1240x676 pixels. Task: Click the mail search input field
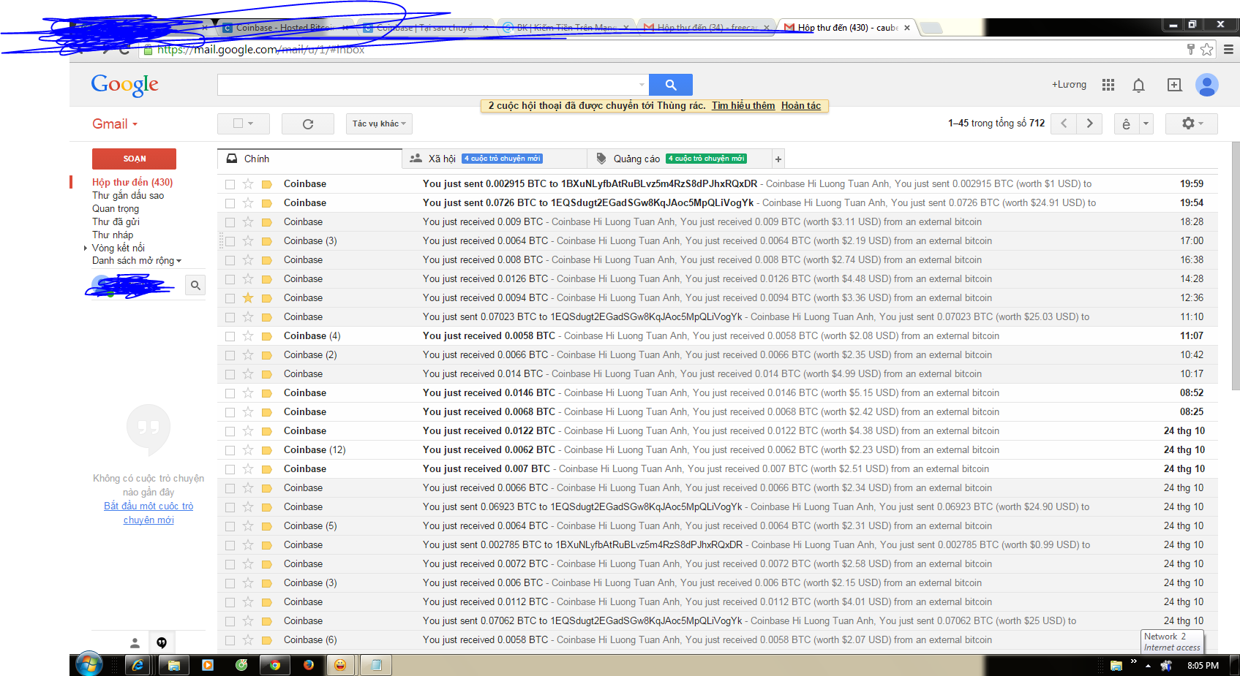tap(427, 85)
